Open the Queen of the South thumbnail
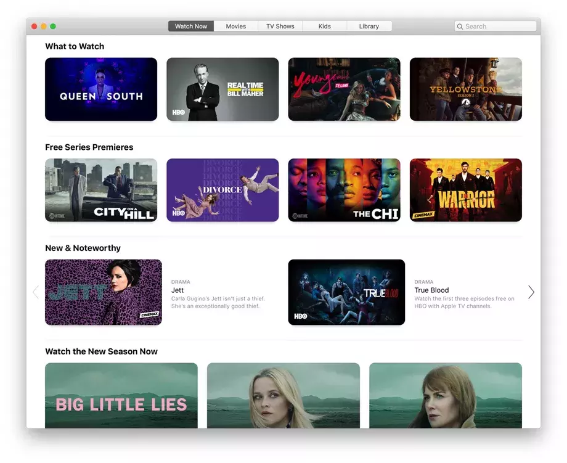 101,89
